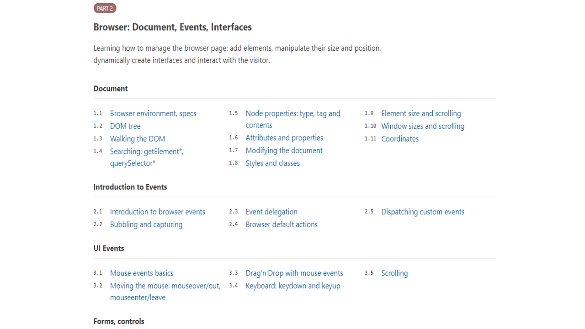Click the UI Events section heading

pos(109,249)
